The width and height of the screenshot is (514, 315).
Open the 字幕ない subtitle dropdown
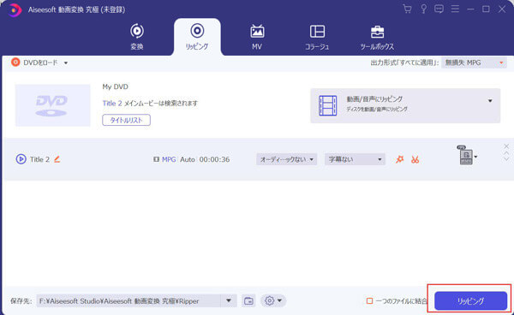355,159
